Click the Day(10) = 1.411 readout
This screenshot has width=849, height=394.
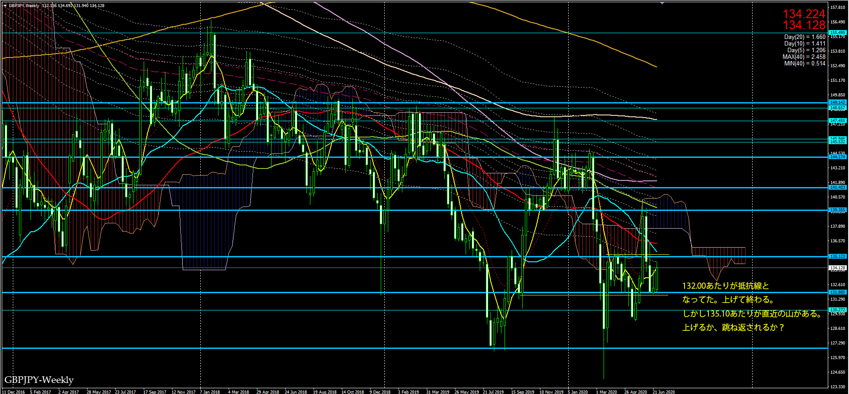pyautogui.click(x=805, y=44)
